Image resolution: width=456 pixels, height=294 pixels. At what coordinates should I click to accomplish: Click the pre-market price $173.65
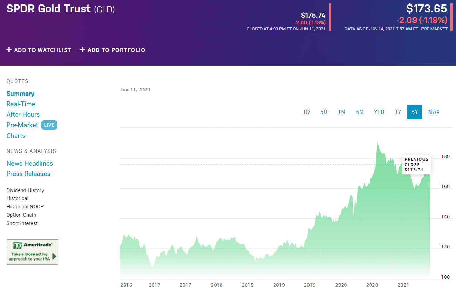427,8
